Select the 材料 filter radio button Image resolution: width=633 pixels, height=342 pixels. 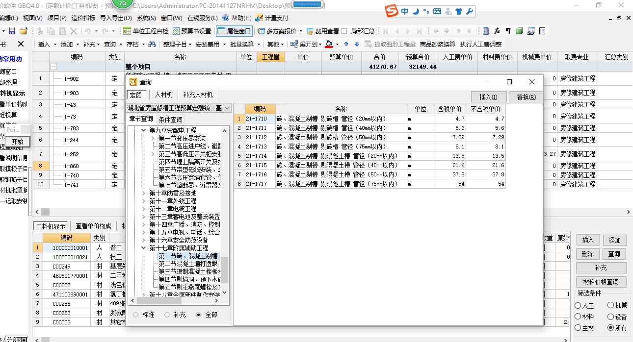578,317
